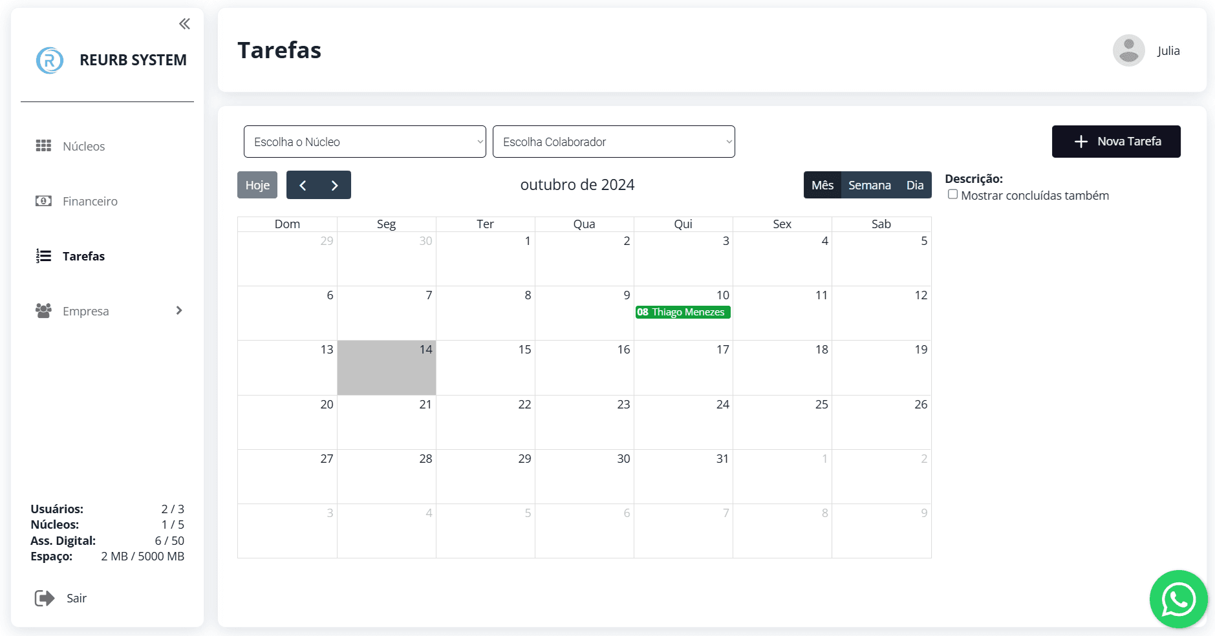1215x636 pixels.
Task: Open Financeiro via the money icon
Action: pos(43,201)
